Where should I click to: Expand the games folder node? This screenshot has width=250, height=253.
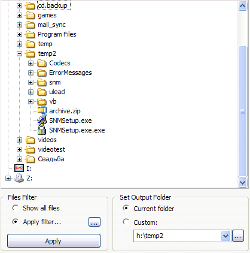coord(19,15)
